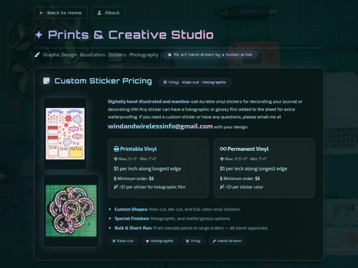358x268 pixels.
Task: Click the Max 11.5"×7" size text in Permanent Vinyl
Action: [246, 159]
